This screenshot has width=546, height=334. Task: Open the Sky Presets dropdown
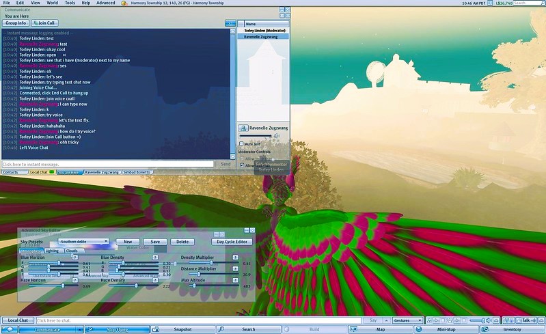pos(83,242)
